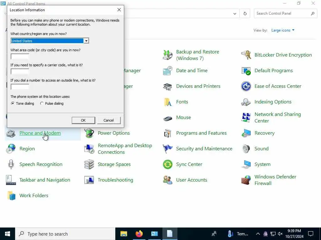Open the User Accounts link
Screen dimensions: 321x240
coord(192,180)
